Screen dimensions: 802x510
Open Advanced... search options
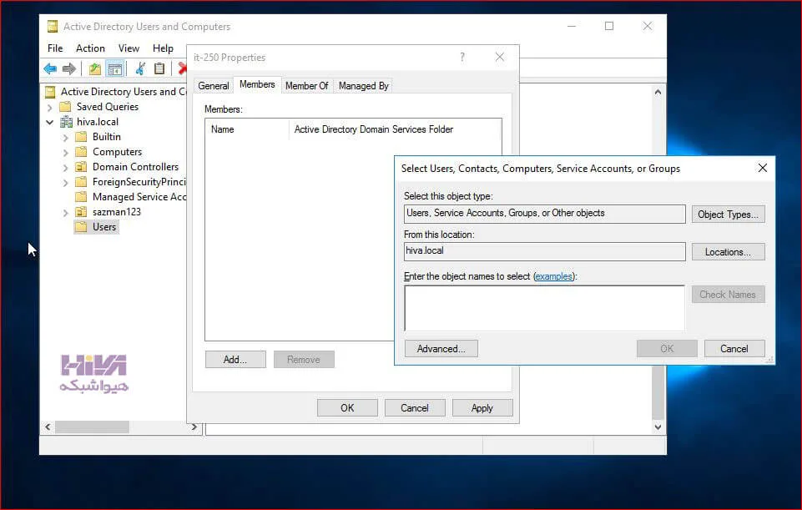point(441,348)
